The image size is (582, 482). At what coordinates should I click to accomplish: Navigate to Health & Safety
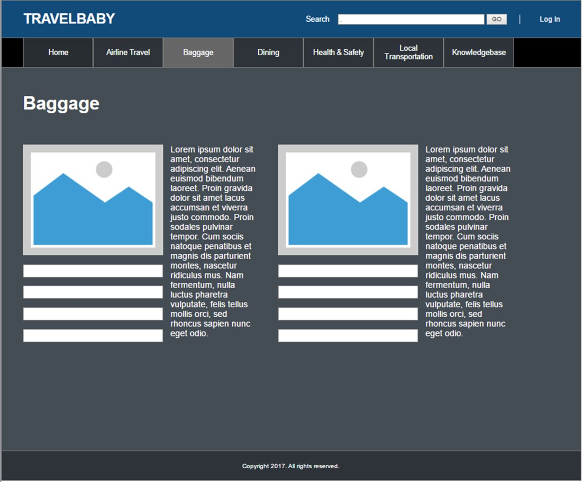338,52
